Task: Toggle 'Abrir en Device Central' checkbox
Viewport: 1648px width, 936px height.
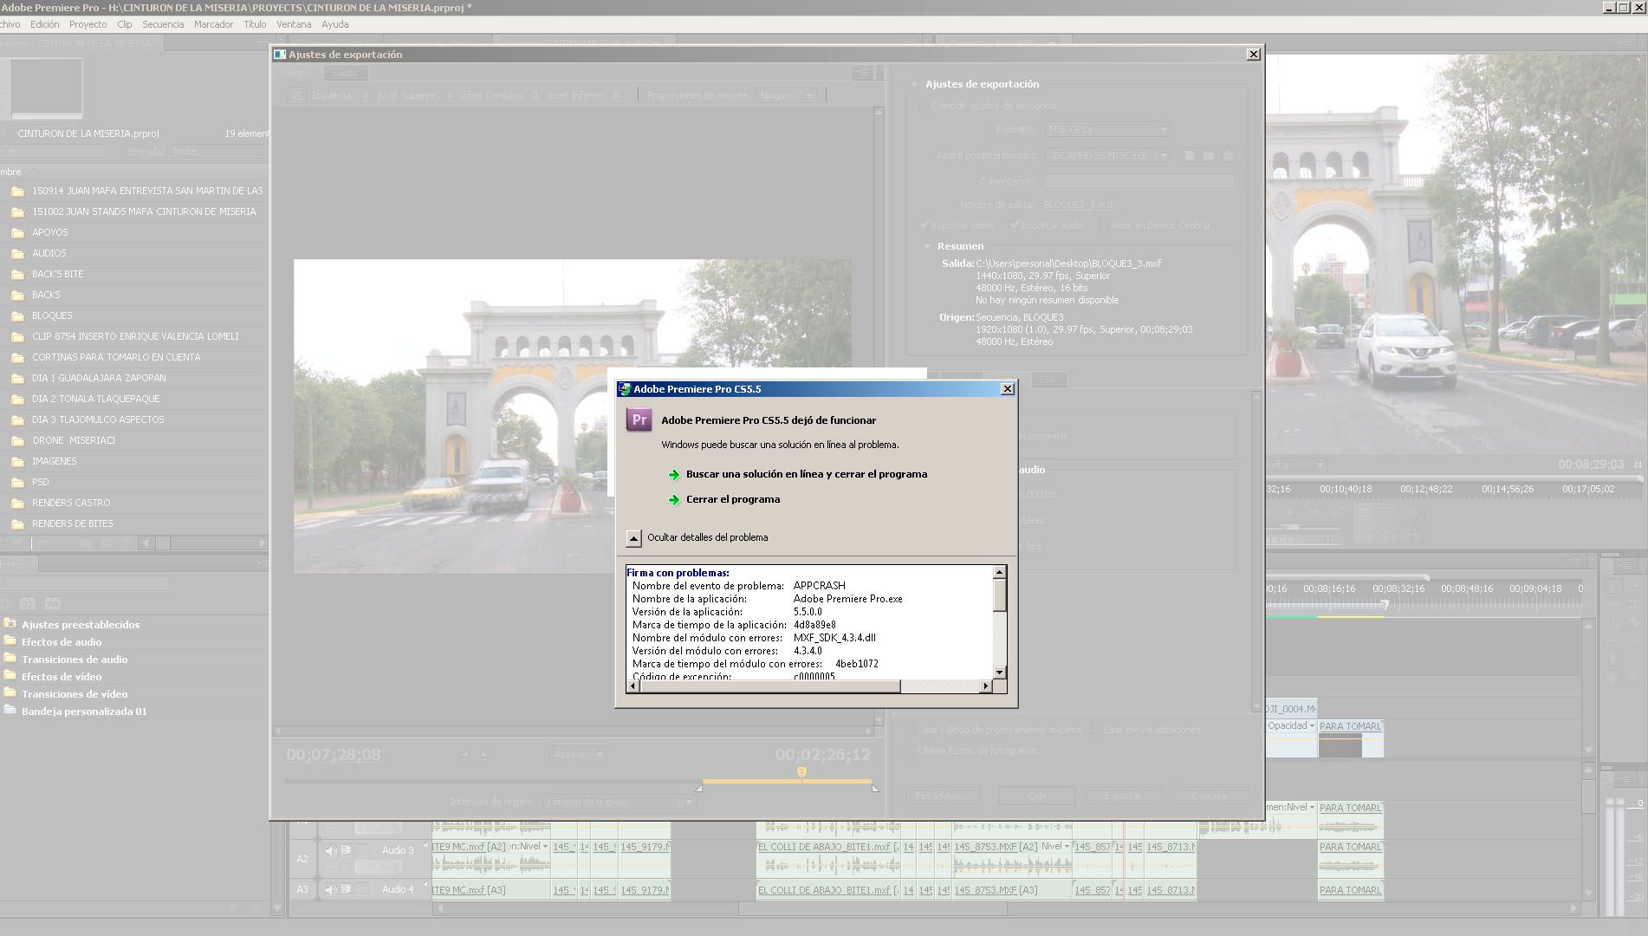Action: pyautogui.click(x=1104, y=225)
